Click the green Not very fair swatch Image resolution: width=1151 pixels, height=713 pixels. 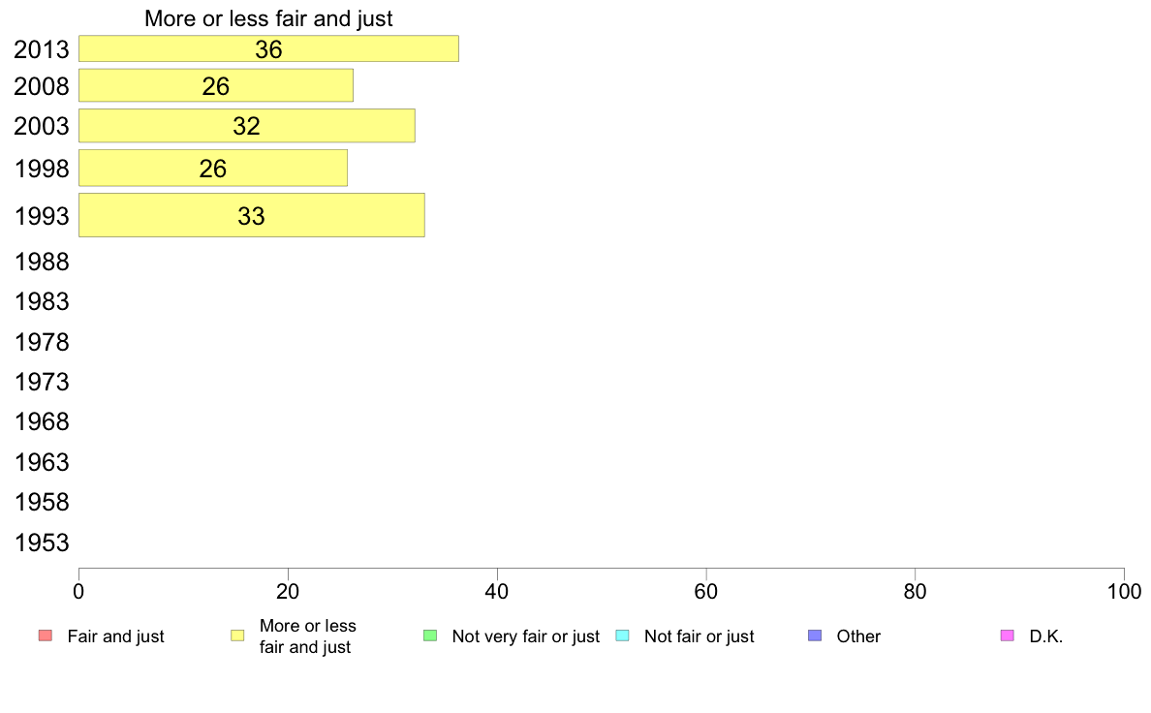(430, 635)
